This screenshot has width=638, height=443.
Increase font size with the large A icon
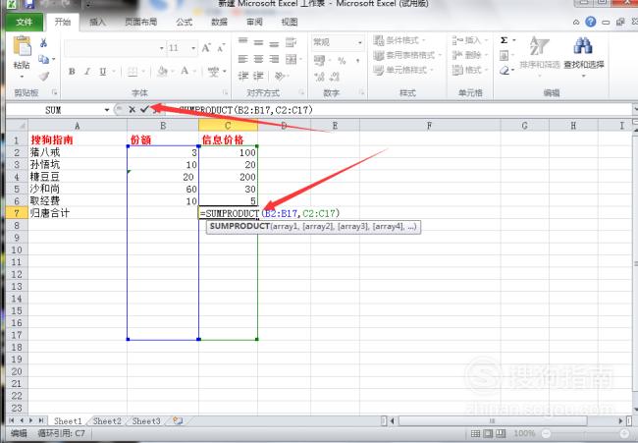[x=206, y=48]
